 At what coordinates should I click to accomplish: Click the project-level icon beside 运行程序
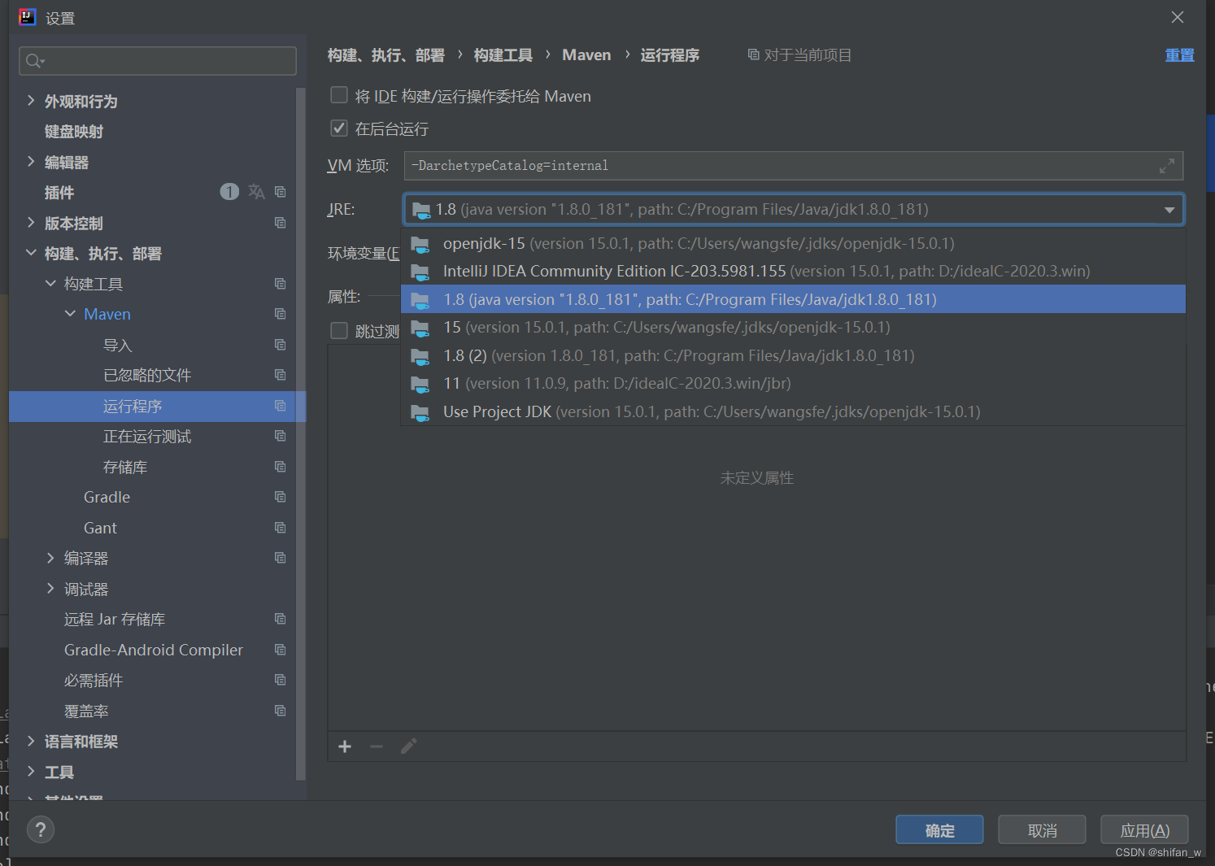[x=281, y=406]
